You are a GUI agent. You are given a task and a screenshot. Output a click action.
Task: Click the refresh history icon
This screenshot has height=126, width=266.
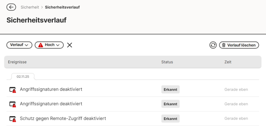pyautogui.click(x=213, y=45)
